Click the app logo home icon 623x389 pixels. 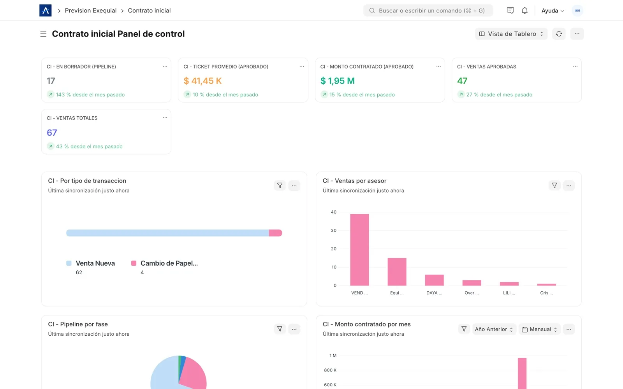[x=46, y=11]
